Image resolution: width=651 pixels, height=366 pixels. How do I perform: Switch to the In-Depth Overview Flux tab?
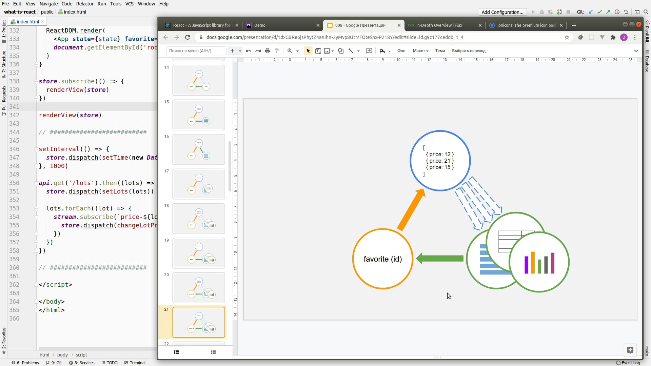coord(439,25)
